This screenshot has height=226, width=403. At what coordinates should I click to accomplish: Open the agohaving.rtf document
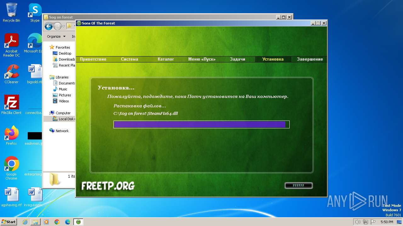tap(11, 197)
